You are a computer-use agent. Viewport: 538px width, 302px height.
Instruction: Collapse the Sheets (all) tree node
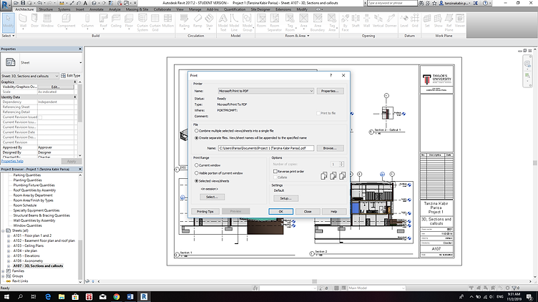pos(3,230)
